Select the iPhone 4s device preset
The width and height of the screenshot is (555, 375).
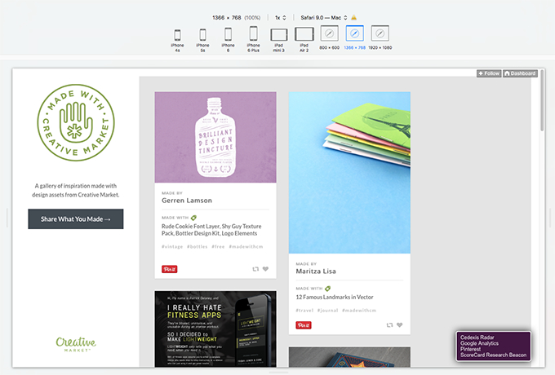click(x=177, y=41)
